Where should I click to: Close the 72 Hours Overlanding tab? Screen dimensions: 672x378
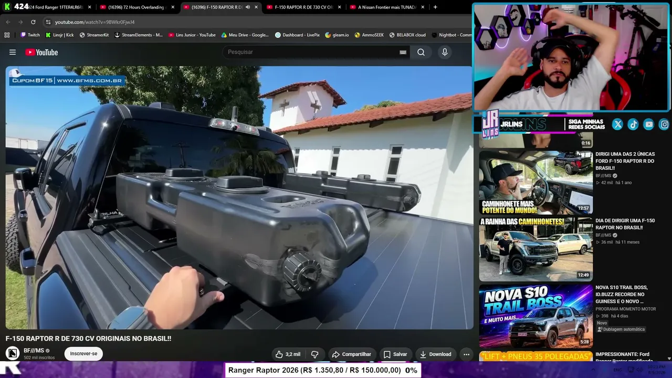click(173, 7)
